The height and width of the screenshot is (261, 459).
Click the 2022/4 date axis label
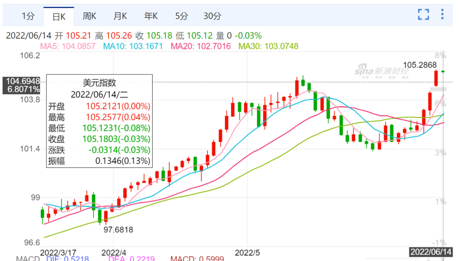click(x=113, y=252)
